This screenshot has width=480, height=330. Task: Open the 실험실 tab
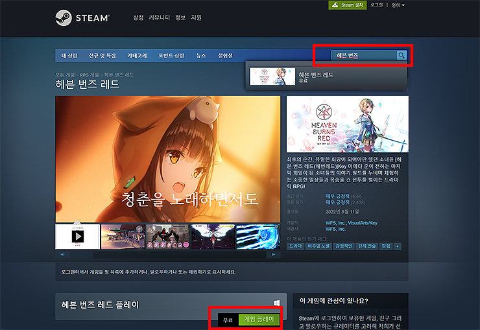point(225,56)
